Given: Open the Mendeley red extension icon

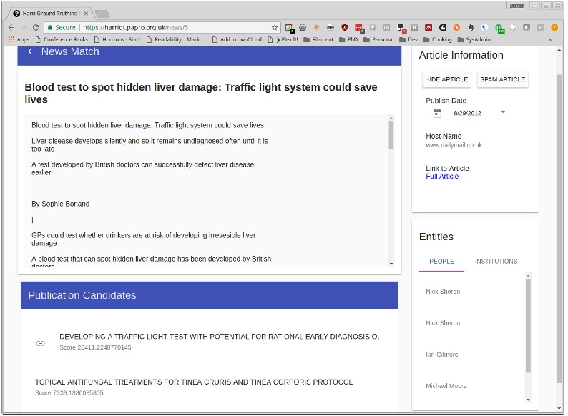Looking at the screenshot, I should 429,27.
